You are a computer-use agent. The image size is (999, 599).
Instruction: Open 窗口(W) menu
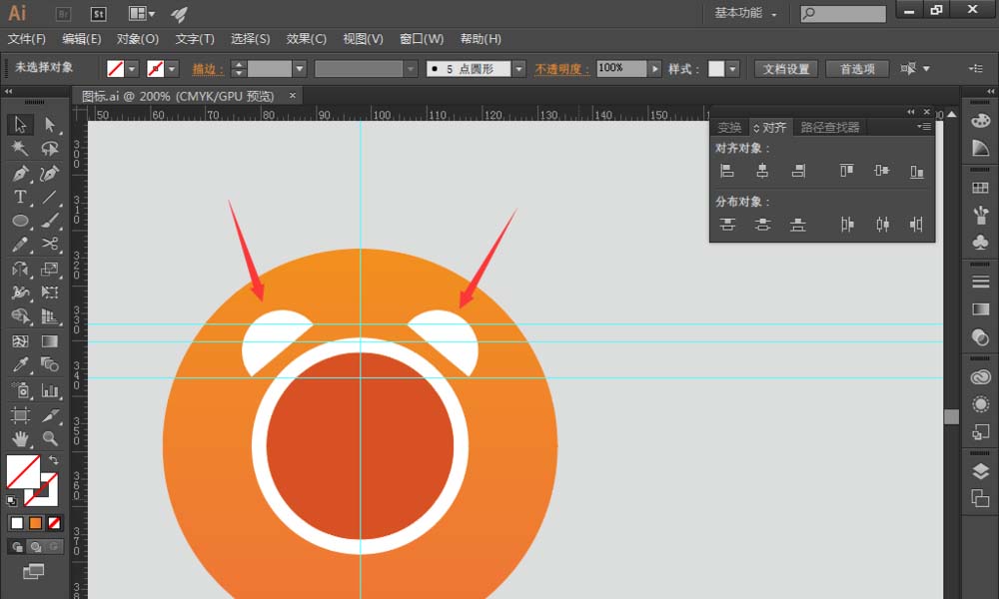pos(422,39)
